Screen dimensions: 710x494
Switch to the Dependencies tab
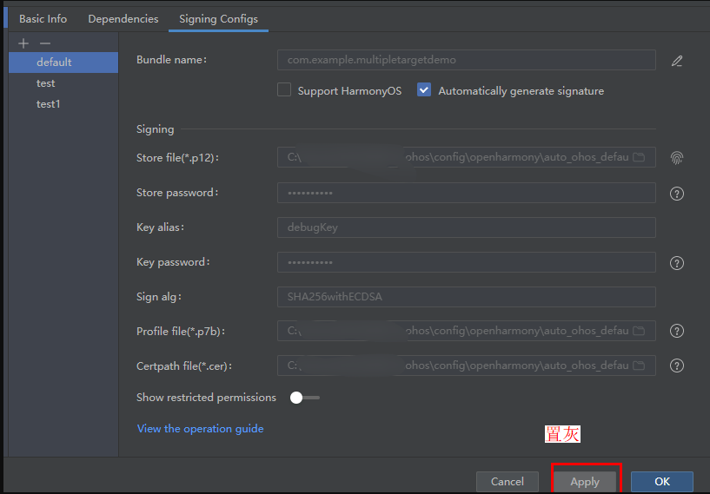pos(123,19)
